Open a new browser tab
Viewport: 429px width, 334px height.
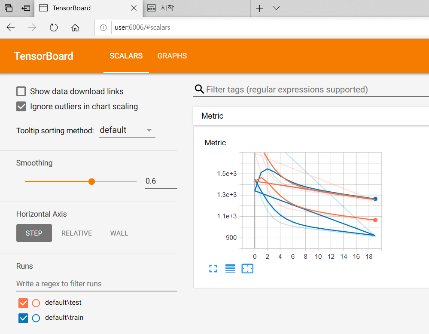[x=259, y=9]
